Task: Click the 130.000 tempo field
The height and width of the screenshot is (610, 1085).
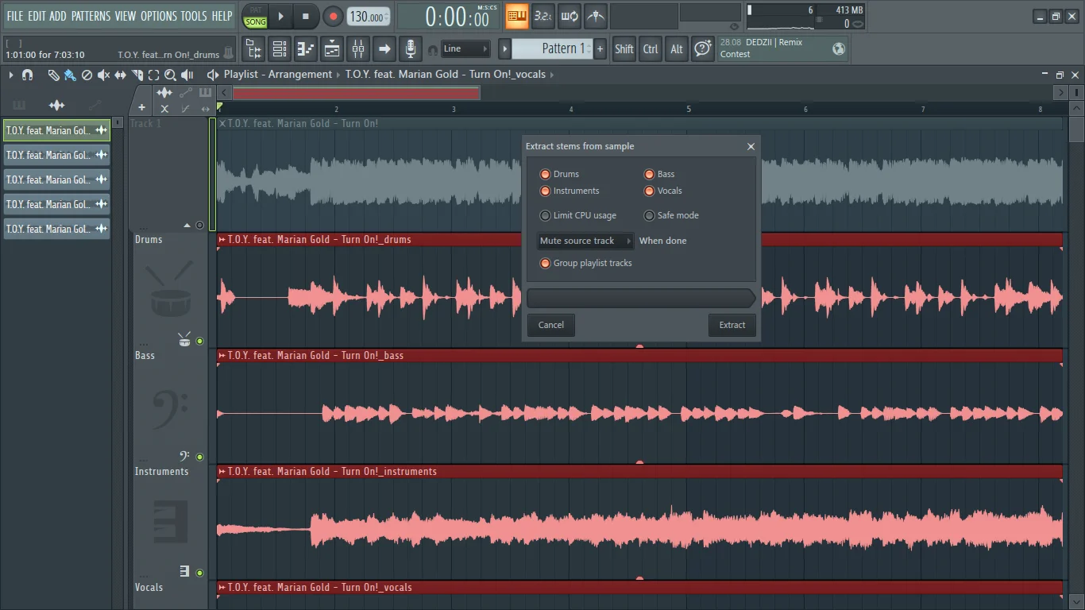Action: [369, 16]
